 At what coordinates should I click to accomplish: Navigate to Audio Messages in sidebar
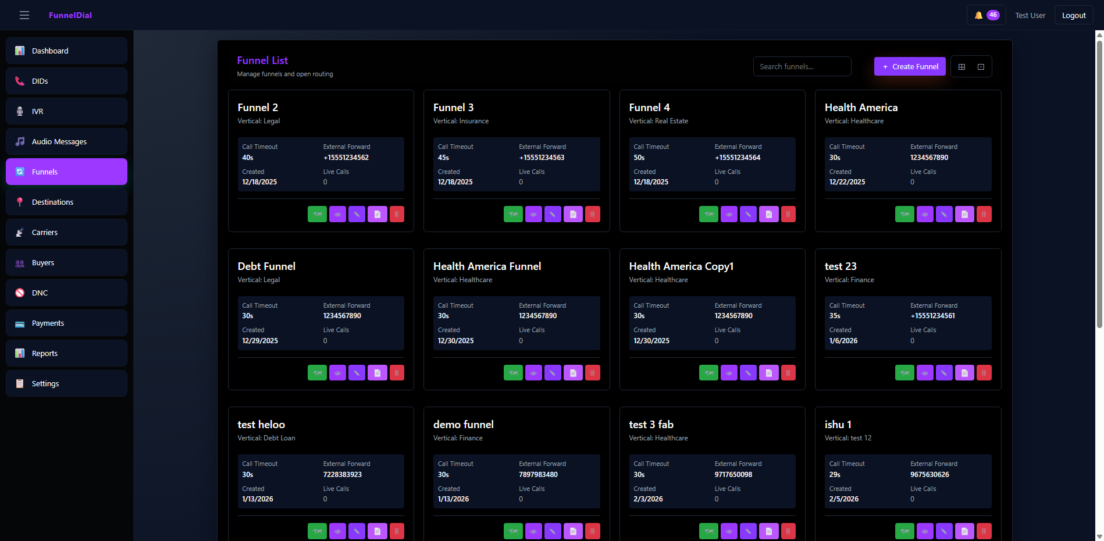point(66,141)
